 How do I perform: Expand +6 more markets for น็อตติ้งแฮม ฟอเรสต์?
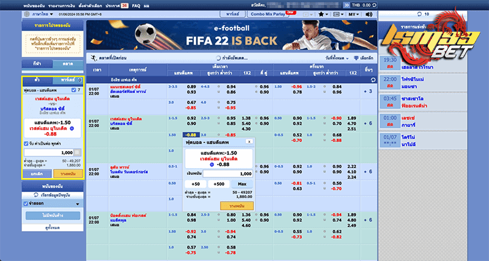pos(369,220)
